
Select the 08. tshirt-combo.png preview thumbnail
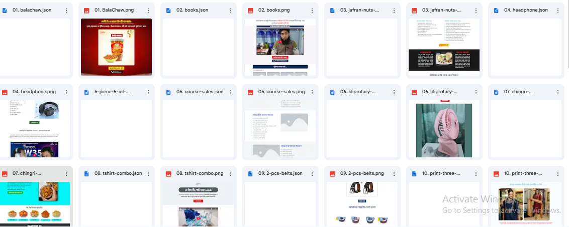tap(198, 204)
